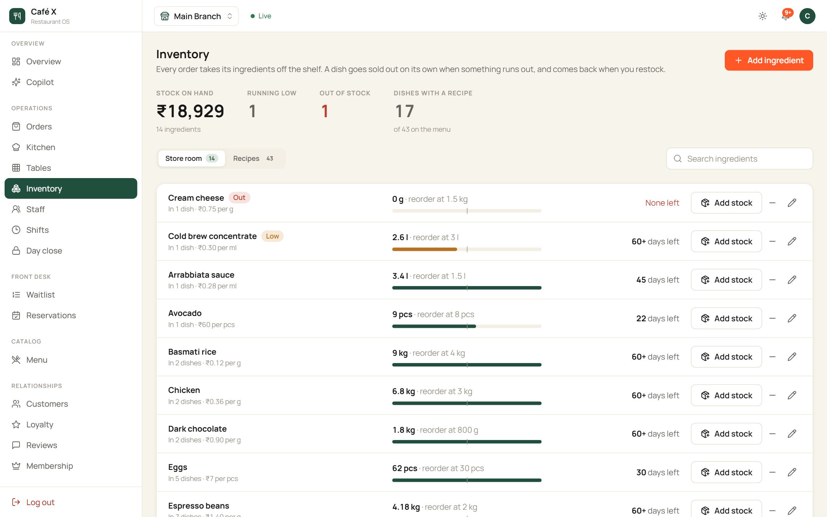
Task: Expand the Main Branch selector
Action: (x=196, y=16)
